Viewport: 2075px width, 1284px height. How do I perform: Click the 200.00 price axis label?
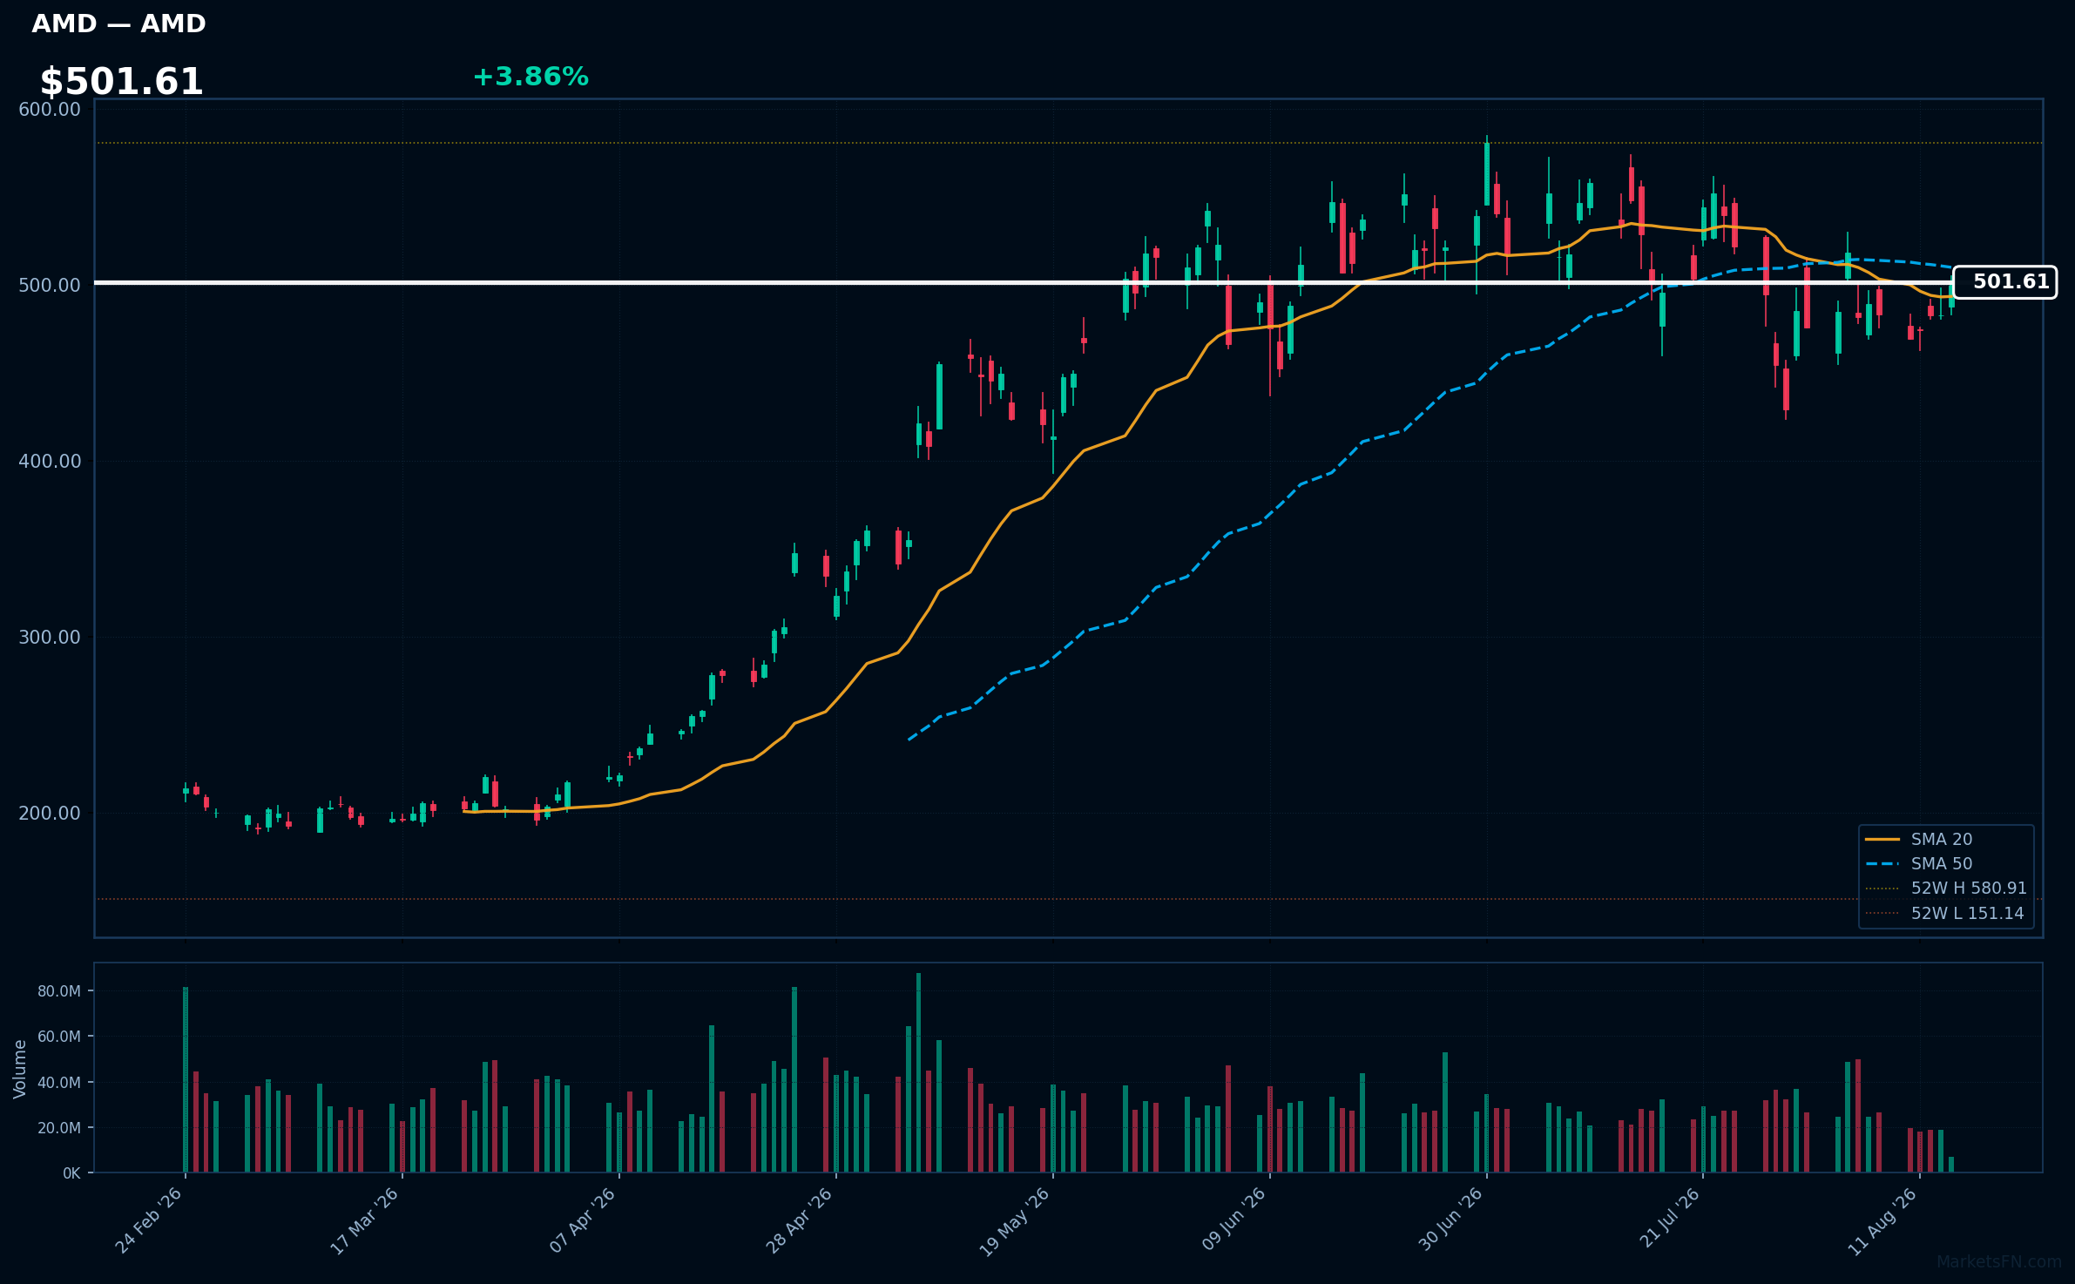coord(50,814)
